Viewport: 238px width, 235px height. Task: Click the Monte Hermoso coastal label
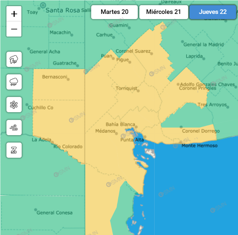[x=199, y=146]
